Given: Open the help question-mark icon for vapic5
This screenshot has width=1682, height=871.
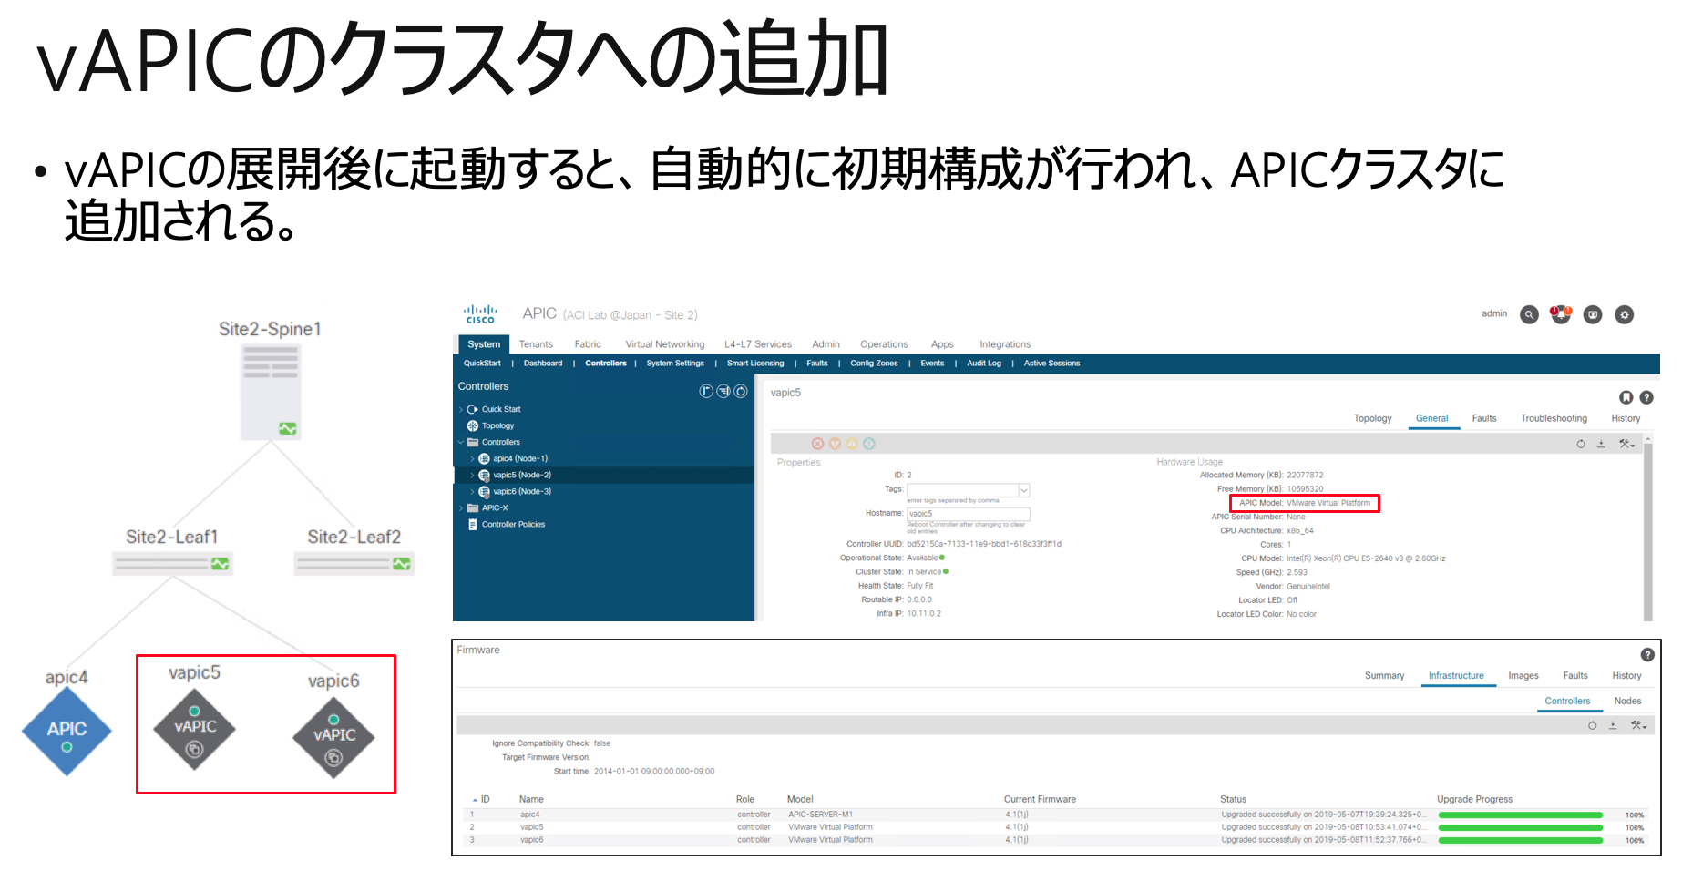Looking at the screenshot, I should (1646, 398).
